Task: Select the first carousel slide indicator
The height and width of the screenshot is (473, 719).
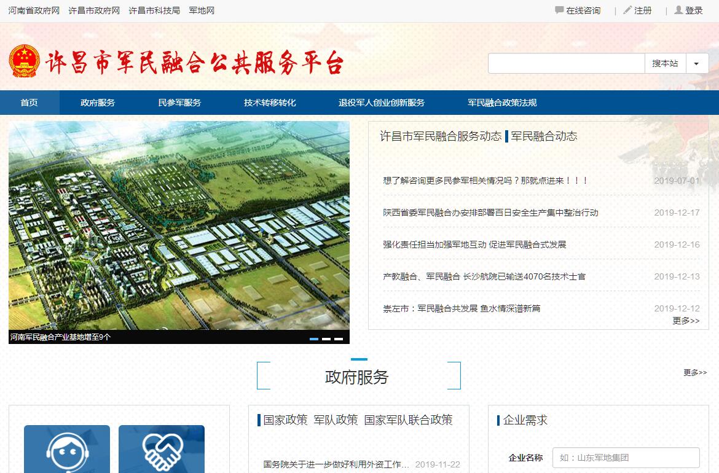Action: click(314, 338)
